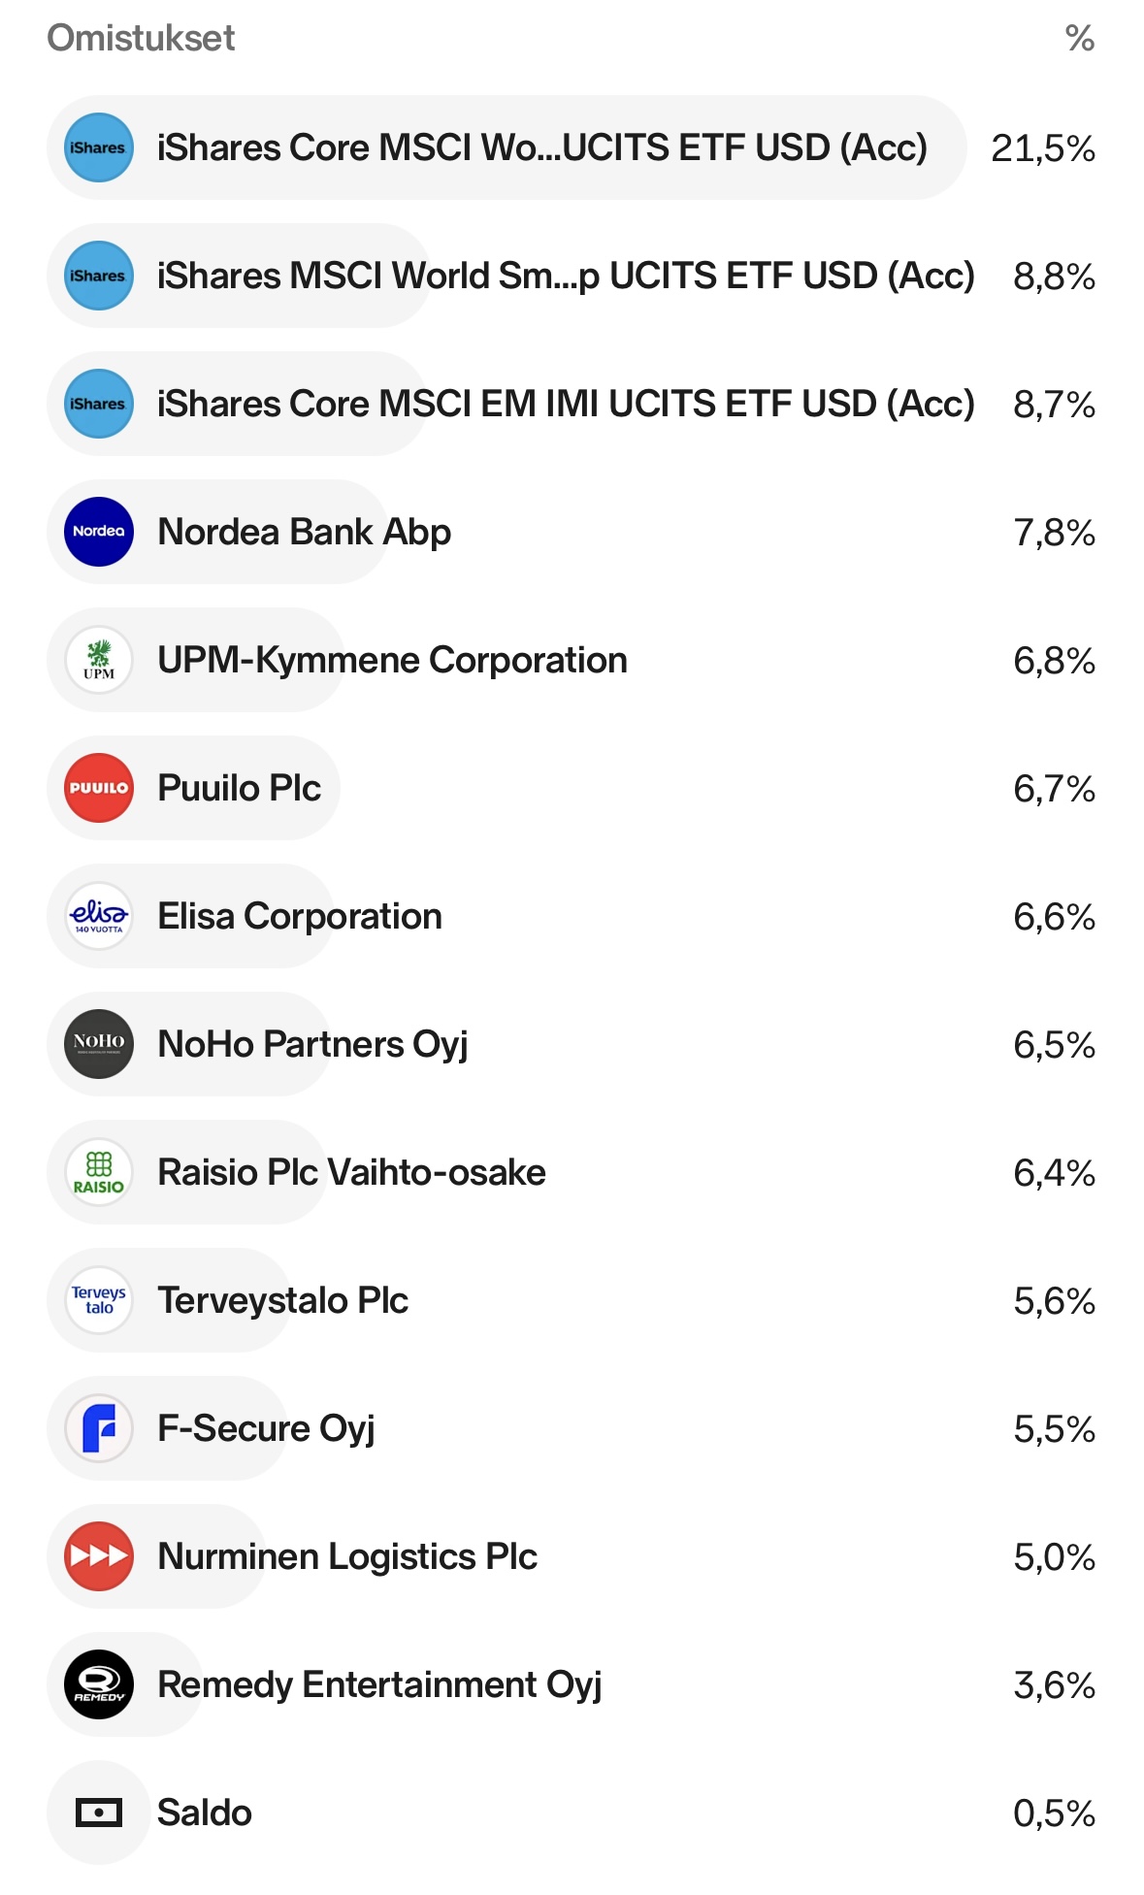Tap the Terveystalo logo icon
The height and width of the screenshot is (1895, 1144).
pyautogui.click(x=99, y=1300)
